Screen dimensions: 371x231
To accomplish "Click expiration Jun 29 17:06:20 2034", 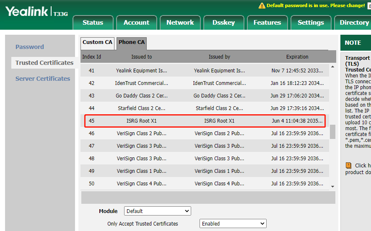I will 297,96.
